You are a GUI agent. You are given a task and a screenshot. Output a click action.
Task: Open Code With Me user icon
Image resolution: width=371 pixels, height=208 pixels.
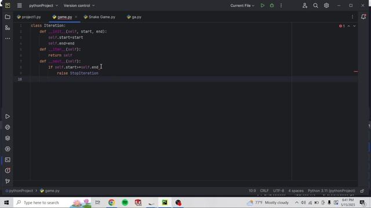[x=305, y=5]
